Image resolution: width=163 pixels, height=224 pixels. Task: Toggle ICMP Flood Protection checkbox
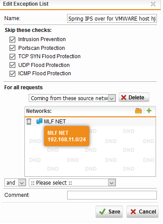click(12, 73)
